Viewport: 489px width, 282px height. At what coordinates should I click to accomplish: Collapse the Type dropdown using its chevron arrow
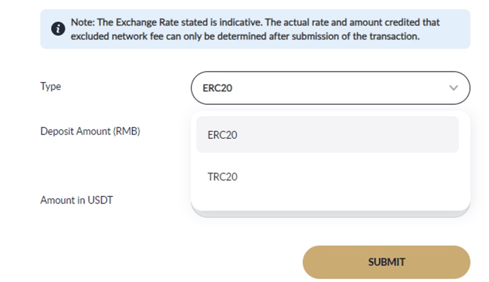[x=453, y=88]
